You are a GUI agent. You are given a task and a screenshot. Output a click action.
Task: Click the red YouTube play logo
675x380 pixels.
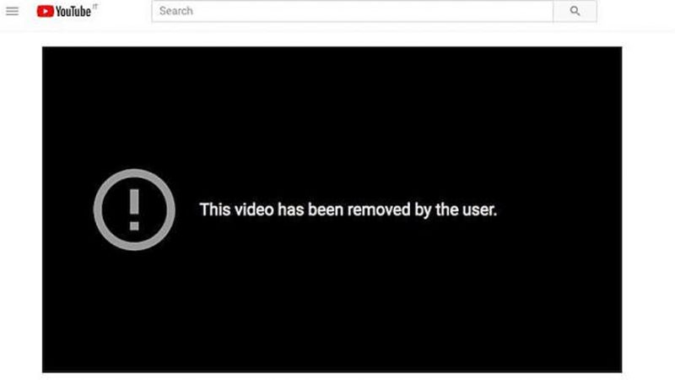coord(46,11)
